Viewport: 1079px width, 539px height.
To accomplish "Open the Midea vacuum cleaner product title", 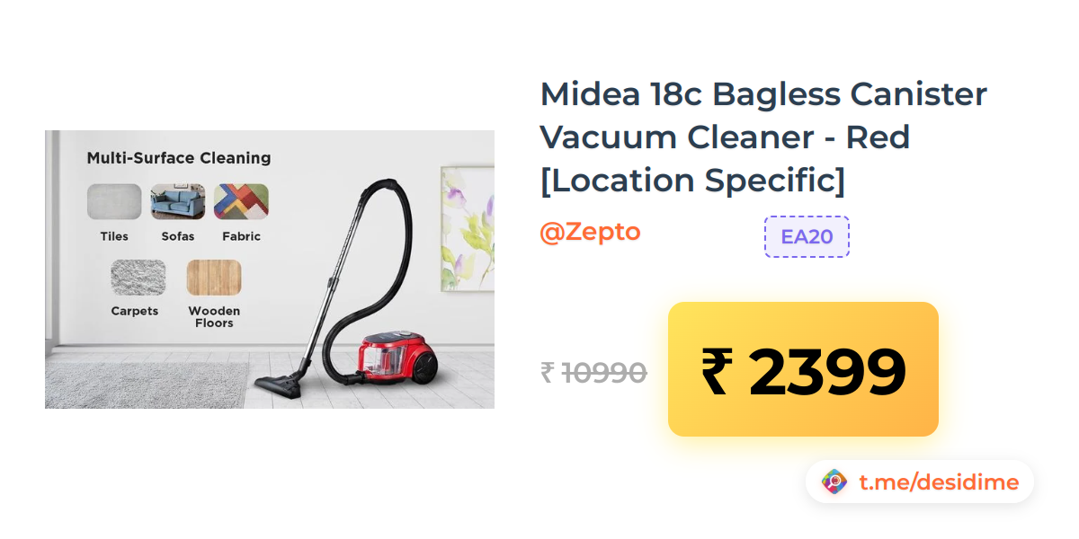I will (x=763, y=137).
